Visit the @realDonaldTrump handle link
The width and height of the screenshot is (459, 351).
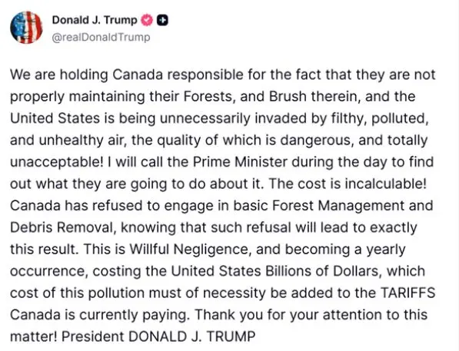(101, 37)
